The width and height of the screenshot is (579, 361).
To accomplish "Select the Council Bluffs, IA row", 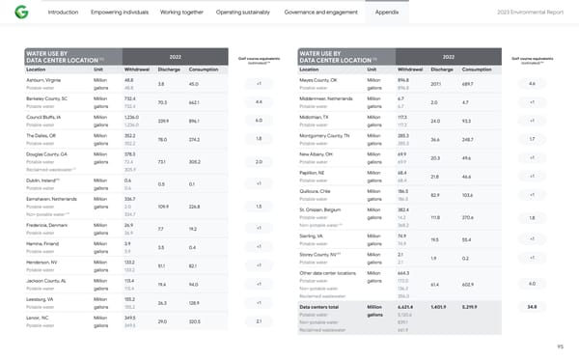I will 126,121.
